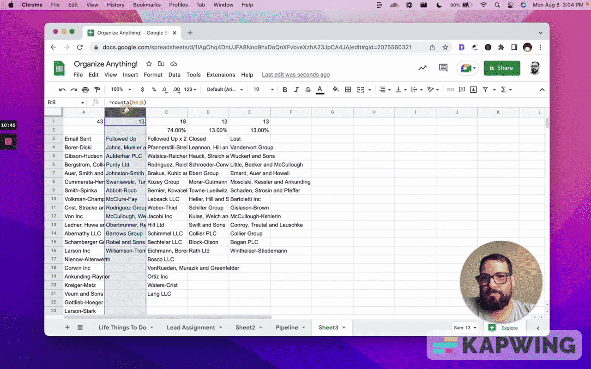The width and height of the screenshot is (591, 369).
Task: Open the Data menu
Action: click(175, 75)
